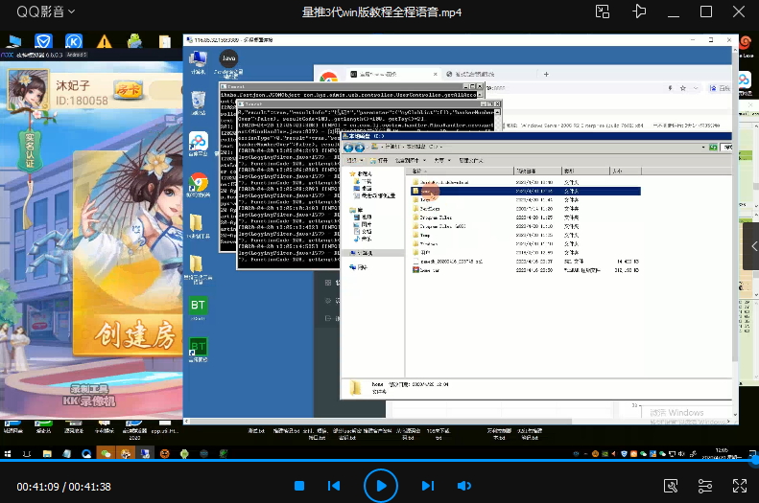Maximize the QQ影音 player window
Viewport: 759px width, 503px height.
706,12
